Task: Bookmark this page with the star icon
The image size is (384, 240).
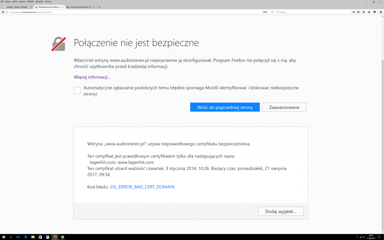Action: coord(354,12)
